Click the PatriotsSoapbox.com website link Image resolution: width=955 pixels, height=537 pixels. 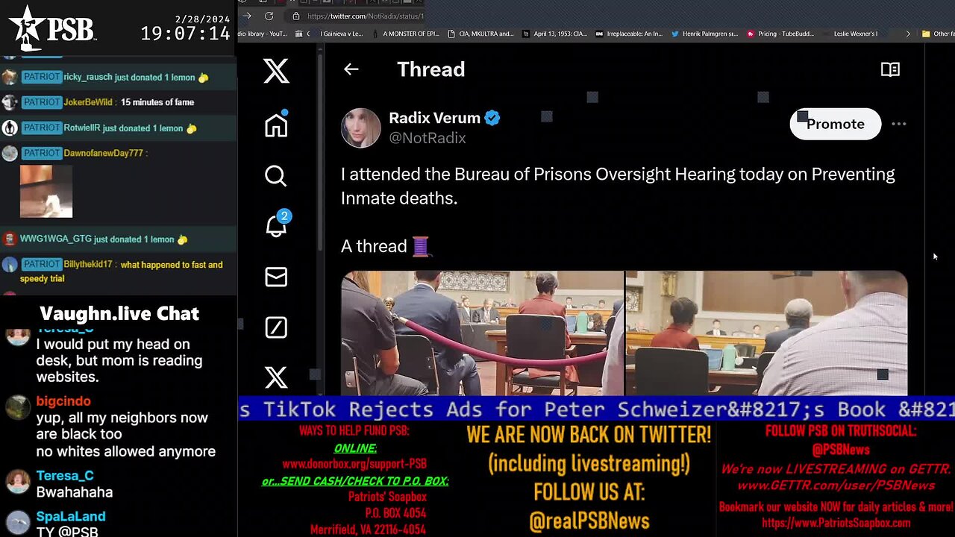(836, 523)
